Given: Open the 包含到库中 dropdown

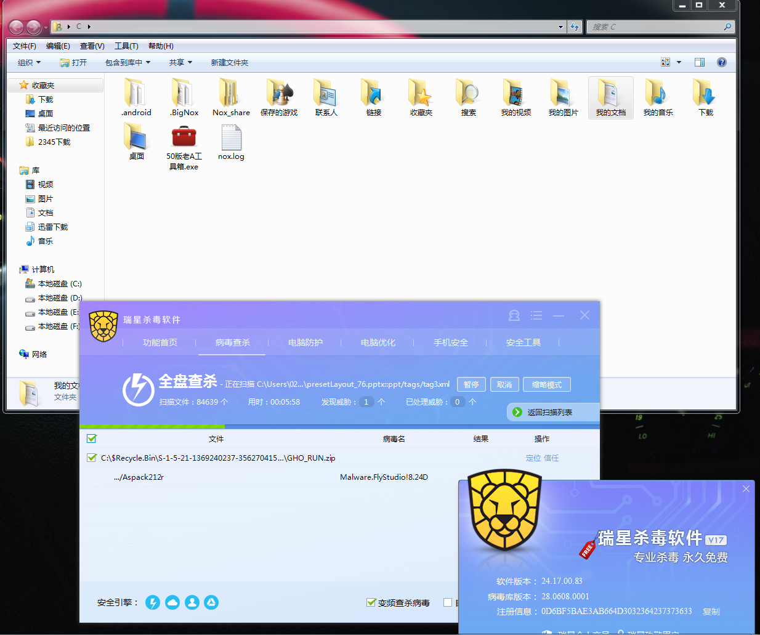Looking at the screenshot, I should (127, 62).
